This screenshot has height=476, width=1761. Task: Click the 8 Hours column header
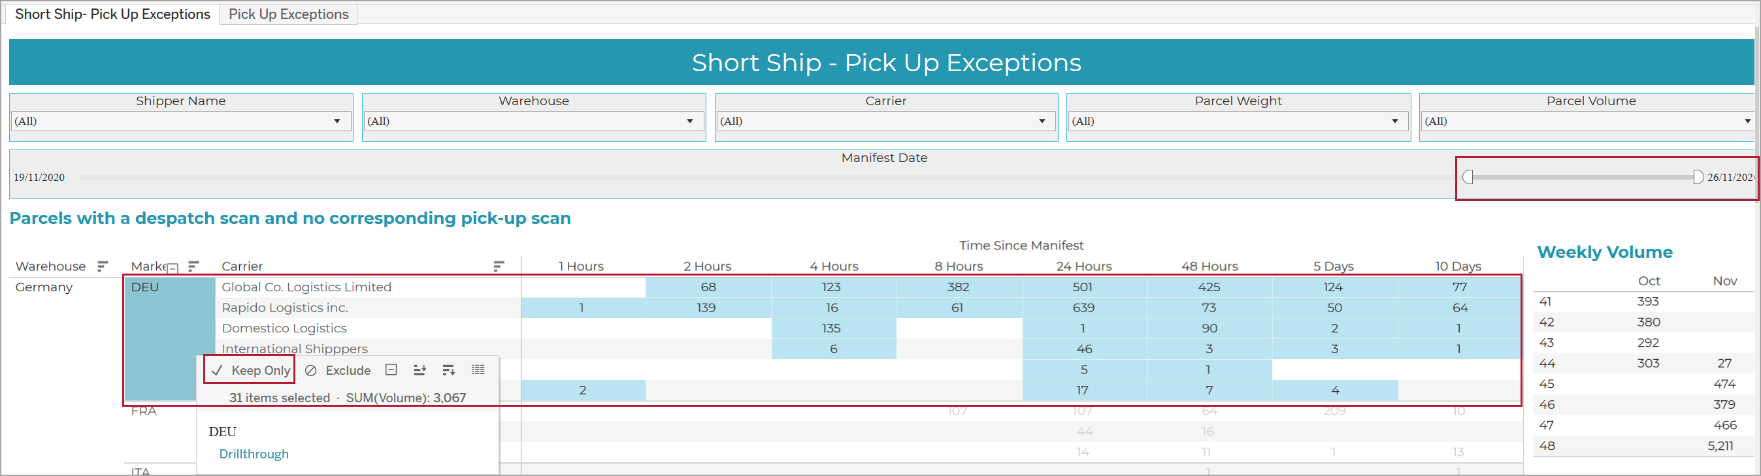click(x=959, y=266)
